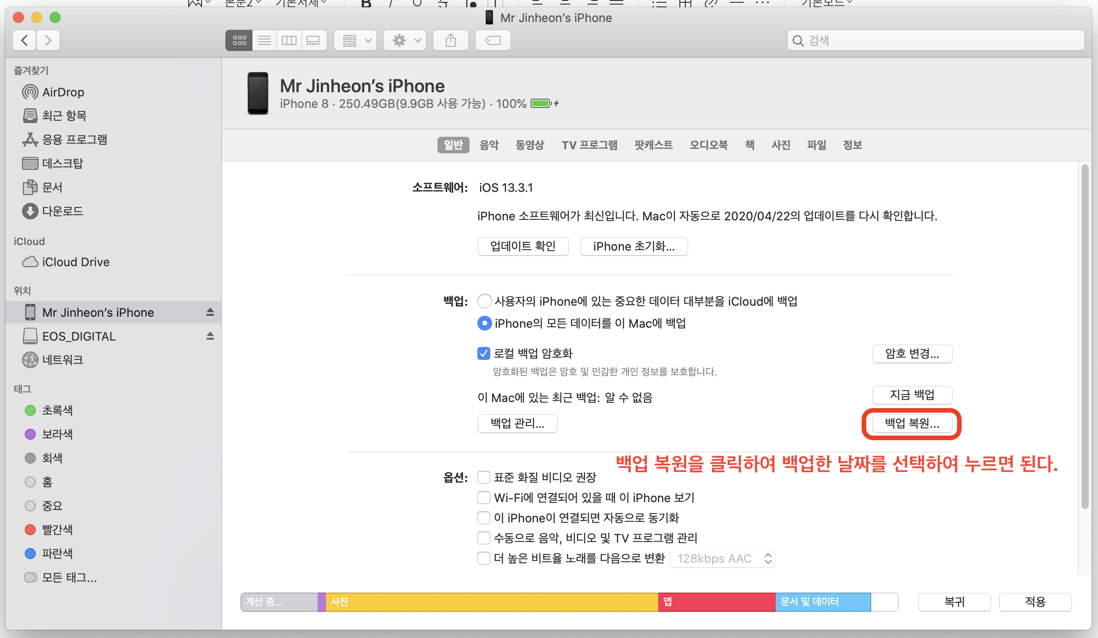The width and height of the screenshot is (1098, 638).
Task: Uncheck 로컬 백업 암호화 checkbox
Action: click(x=484, y=353)
